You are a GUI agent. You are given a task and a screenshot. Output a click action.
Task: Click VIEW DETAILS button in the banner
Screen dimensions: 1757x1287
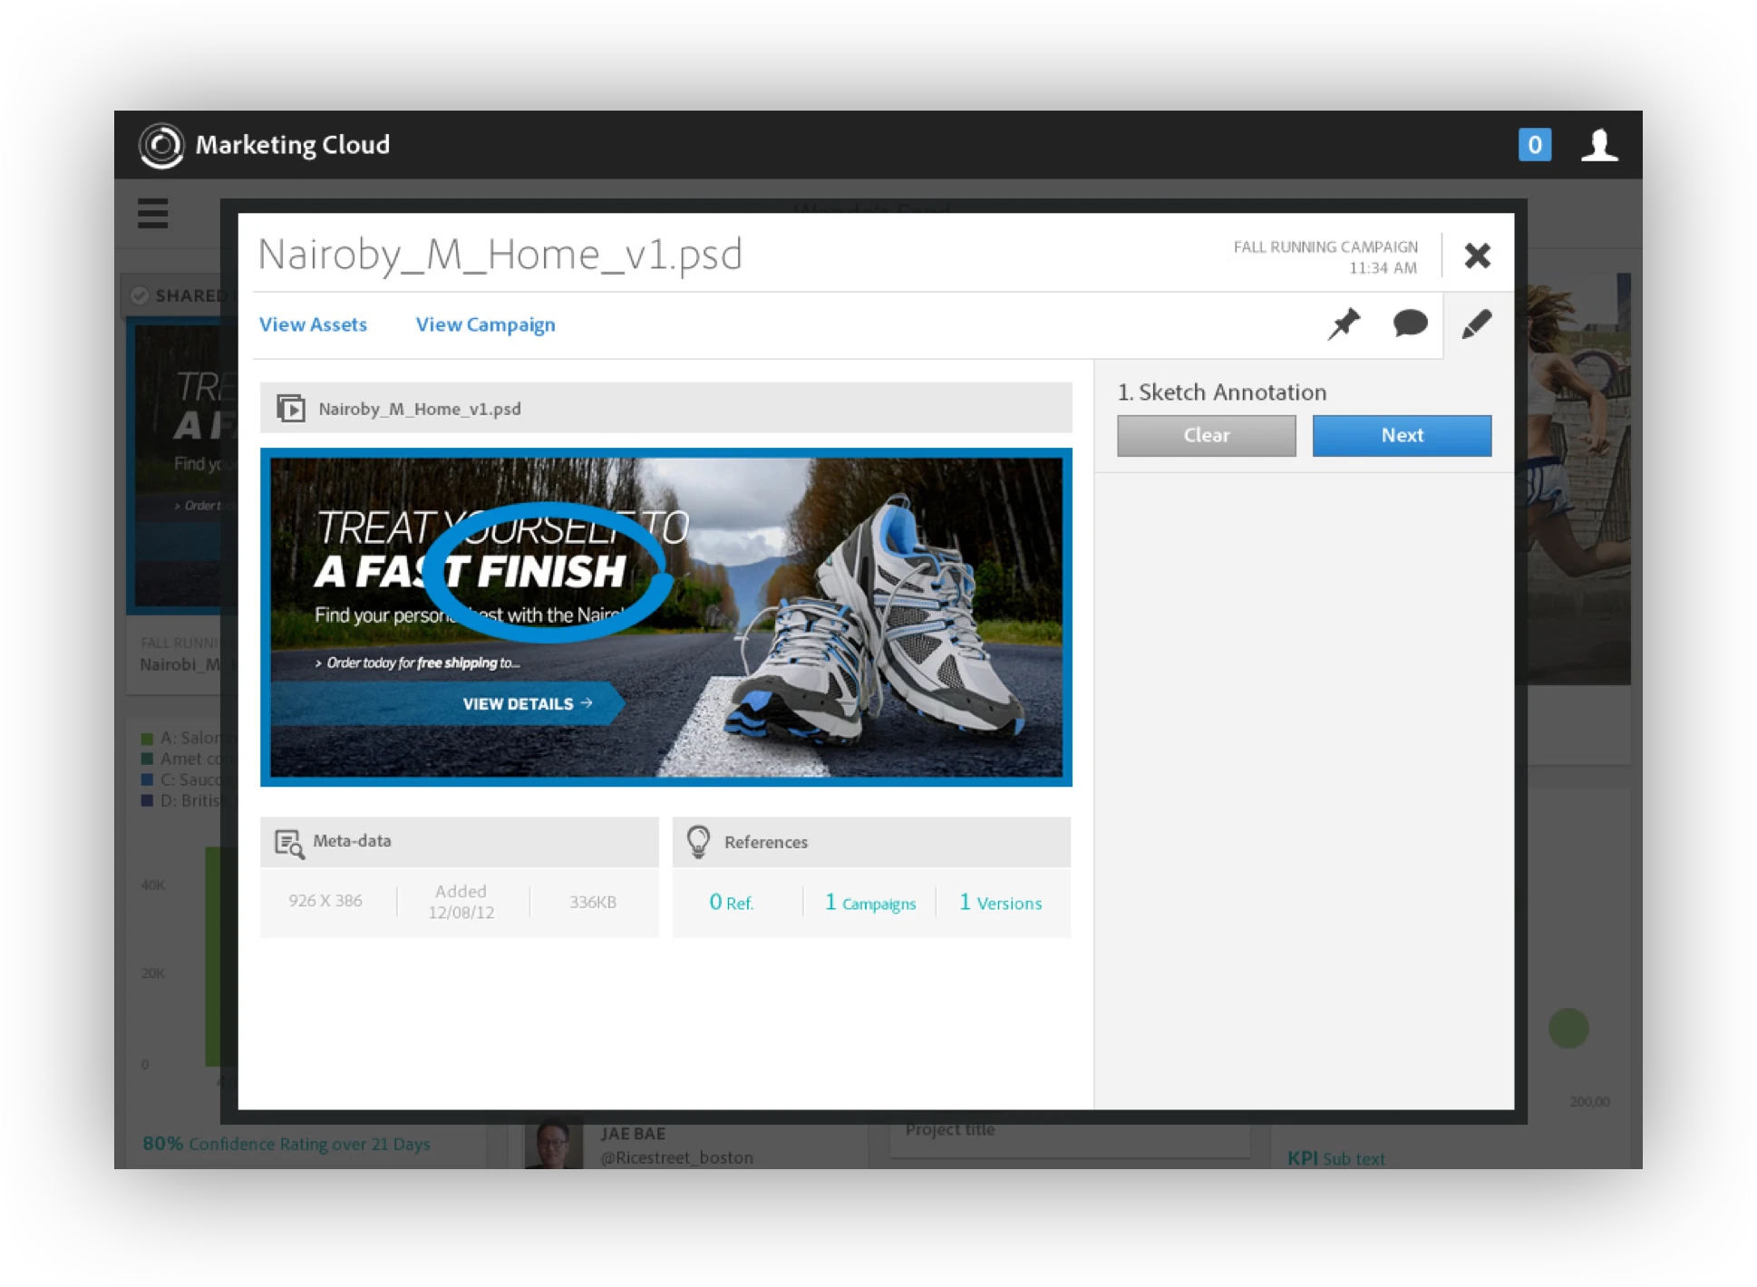point(527,703)
